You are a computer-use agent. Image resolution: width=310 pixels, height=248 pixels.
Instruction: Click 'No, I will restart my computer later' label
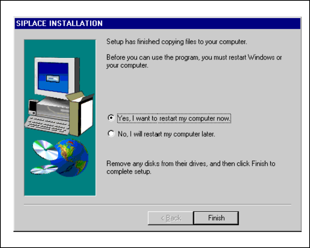pyautogui.click(x=166, y=134)
